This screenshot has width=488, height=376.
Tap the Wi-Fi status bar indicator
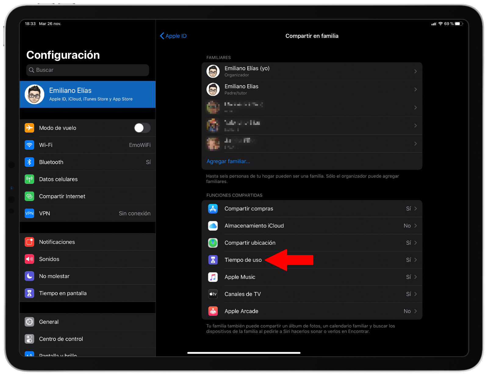pyautogui.click(x=440, y=24)
